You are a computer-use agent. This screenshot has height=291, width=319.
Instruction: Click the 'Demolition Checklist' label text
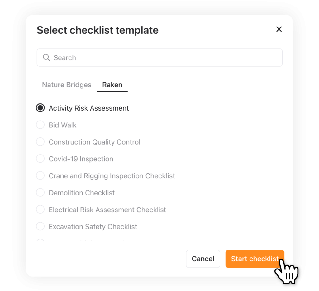82,193
